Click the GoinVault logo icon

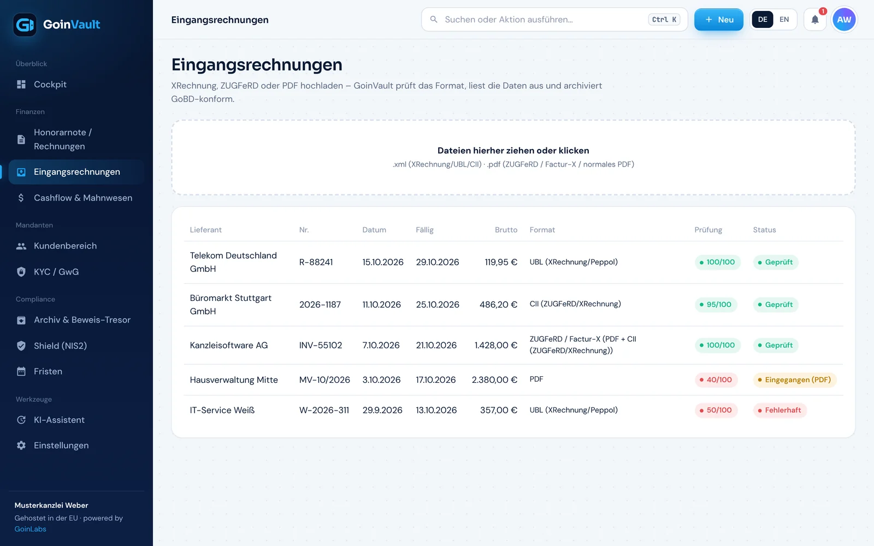pos(25,25)
